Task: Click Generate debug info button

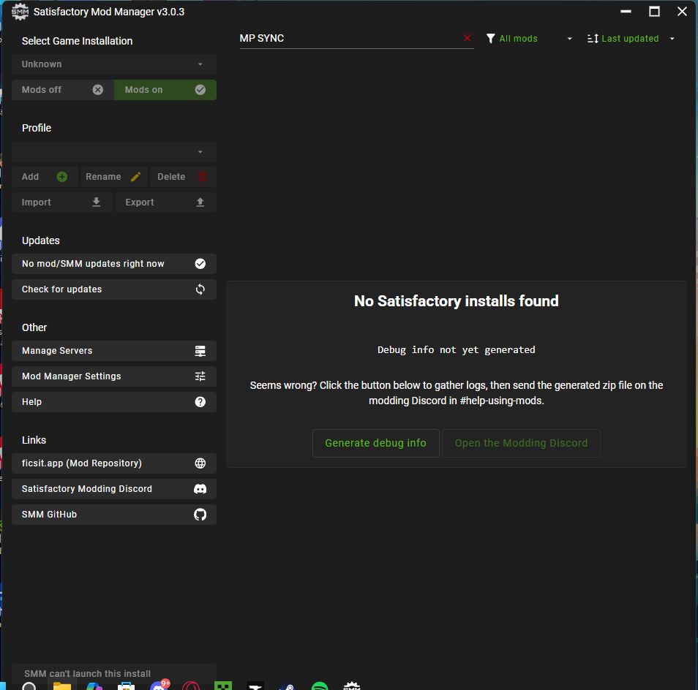Action: tap(376, 443)
